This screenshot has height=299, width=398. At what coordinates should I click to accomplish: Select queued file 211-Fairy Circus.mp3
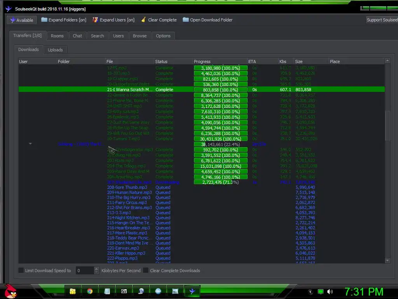[x=127, y=202]
